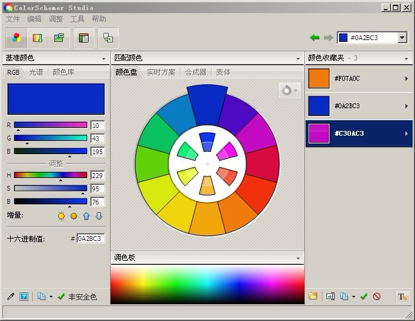
Task: Click the green checkmark in favorites toolbar
Action: point(364,296)
